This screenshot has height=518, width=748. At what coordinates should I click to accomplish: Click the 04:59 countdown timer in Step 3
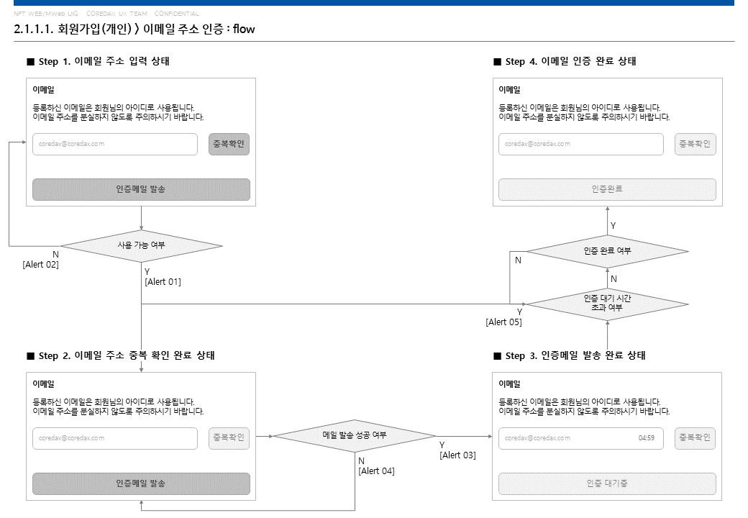(647, 438)
